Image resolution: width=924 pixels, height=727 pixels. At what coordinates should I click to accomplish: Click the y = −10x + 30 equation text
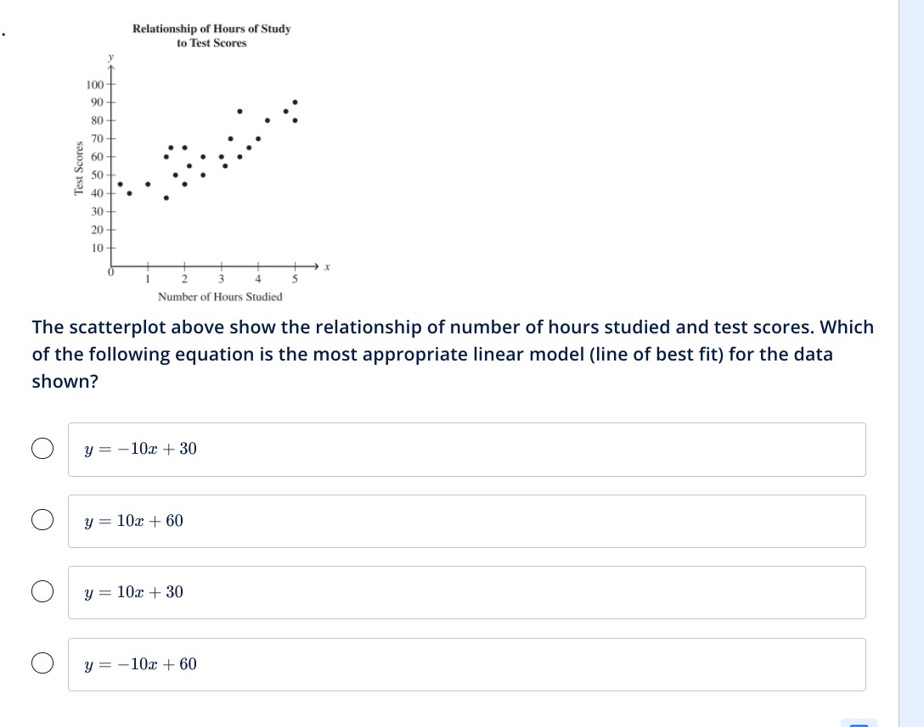141,449
